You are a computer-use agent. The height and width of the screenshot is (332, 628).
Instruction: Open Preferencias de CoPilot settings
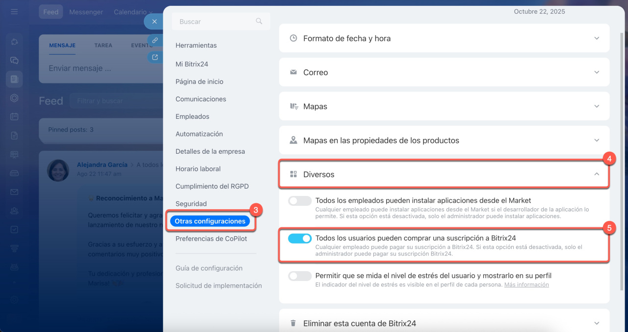(x=211, y=239)
